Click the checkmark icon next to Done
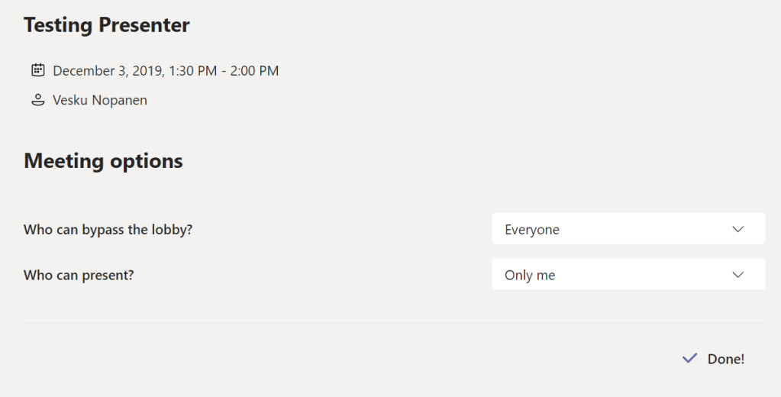781x397 pixels. pos(689,358)
